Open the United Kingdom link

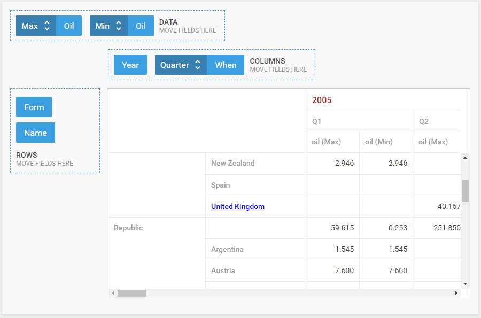(238, 206)
